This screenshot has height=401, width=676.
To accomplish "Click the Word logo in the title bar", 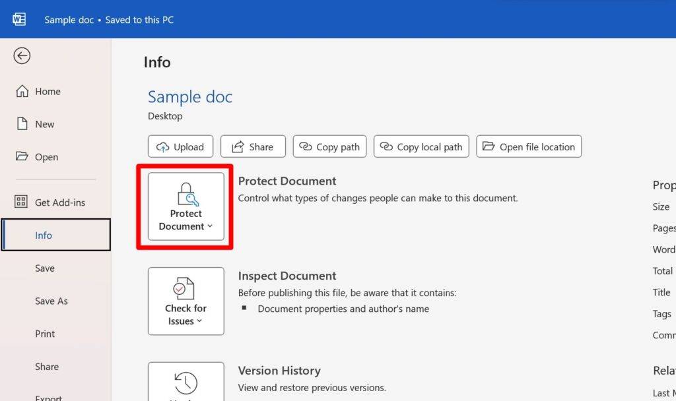I will (x=19, y=18).
